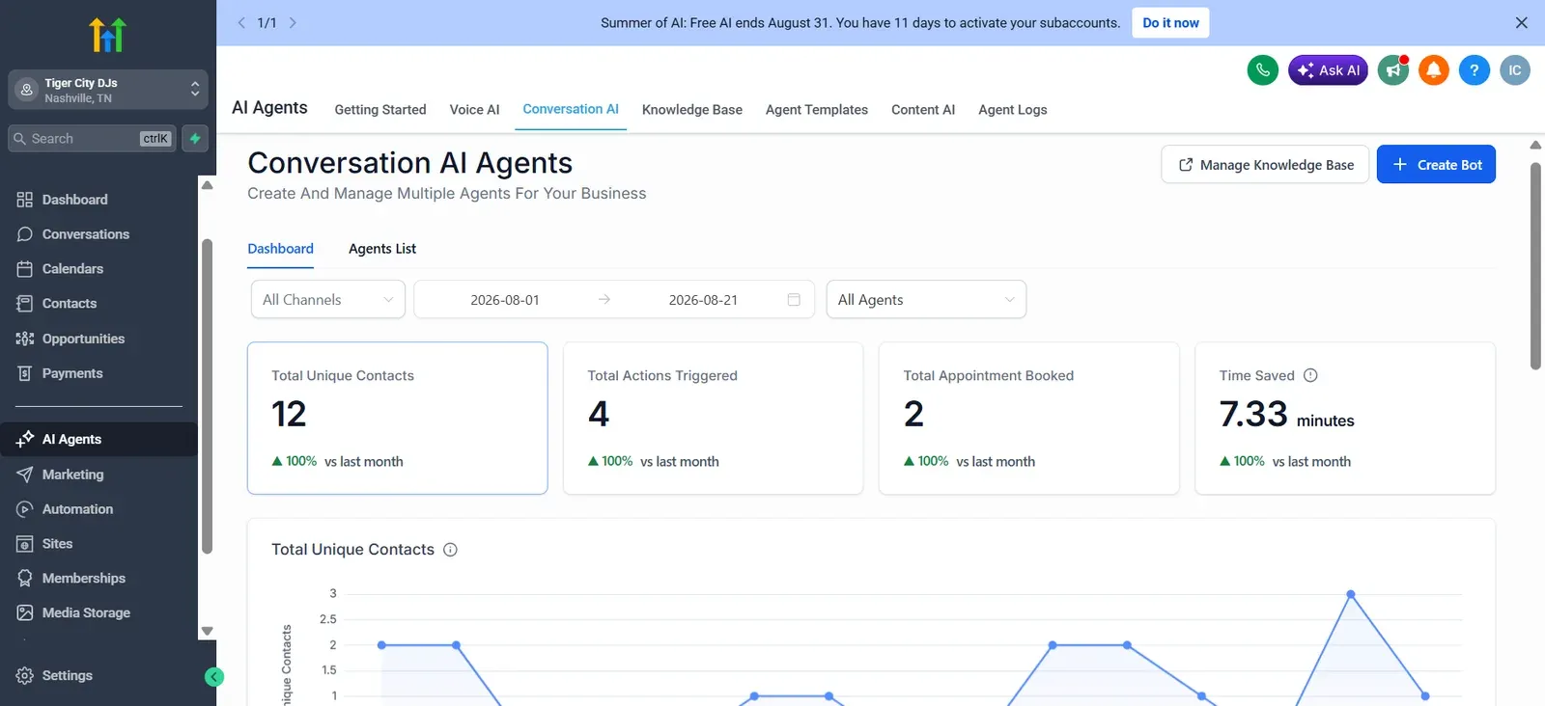Collapse the sidebar with green chevron
The image size is (1545, 706).
pyautogui.click(x=214, y=677)
